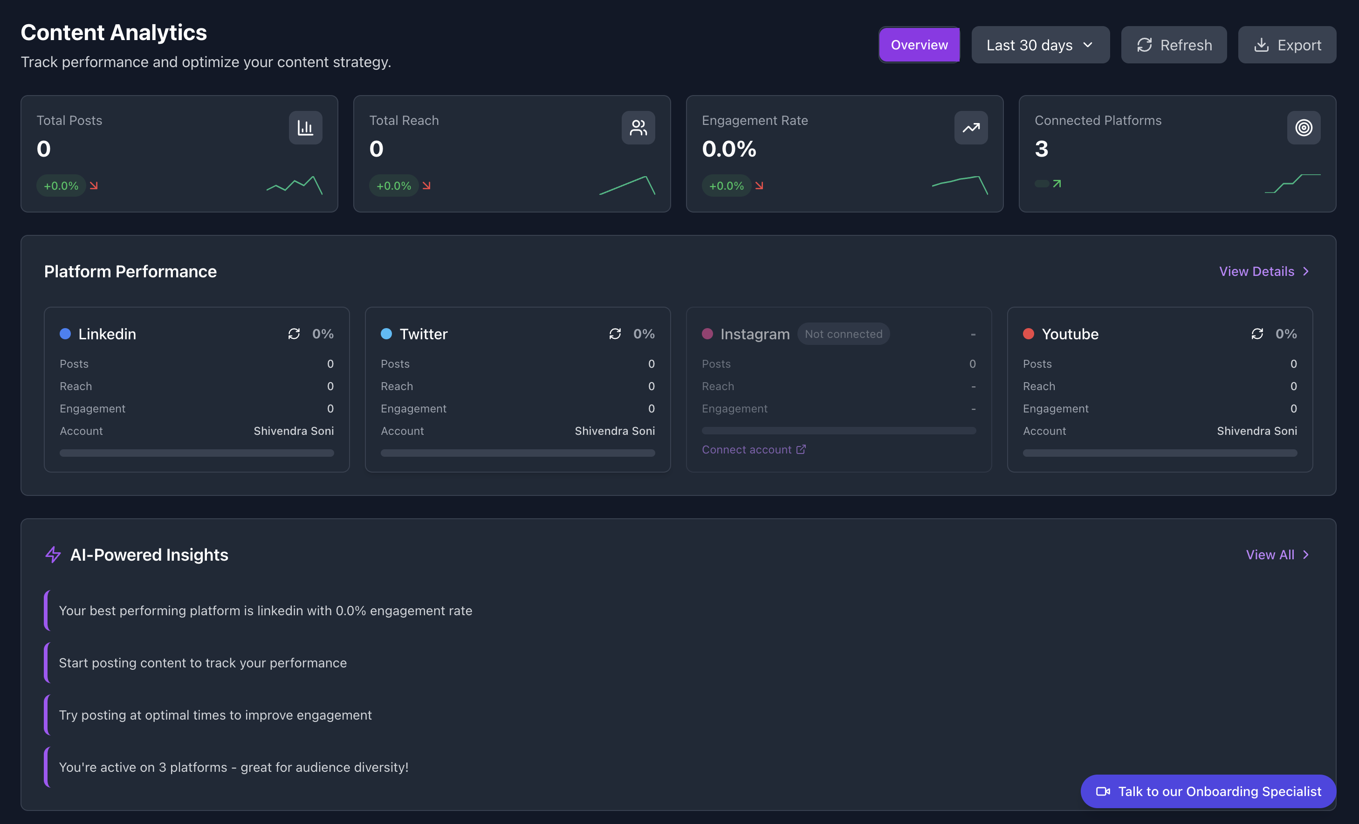Click the trending arrow icon on Engagement Rate card
The width and height of the screenshot is (1359, 824).
[971, 127]
